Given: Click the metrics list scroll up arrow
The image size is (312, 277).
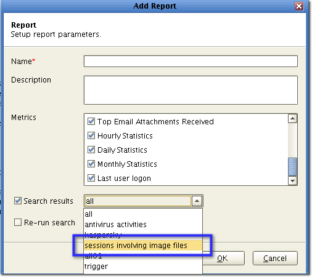Looking at the screenshot, I should (292, 118).
